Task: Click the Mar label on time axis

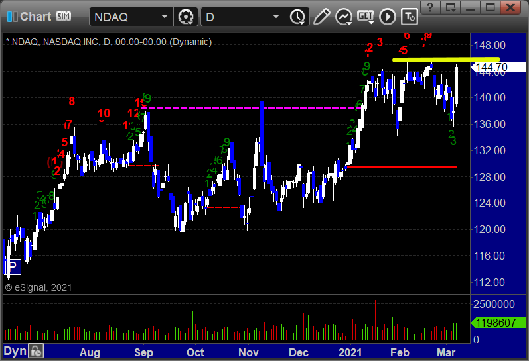Action: coord(446,352)
